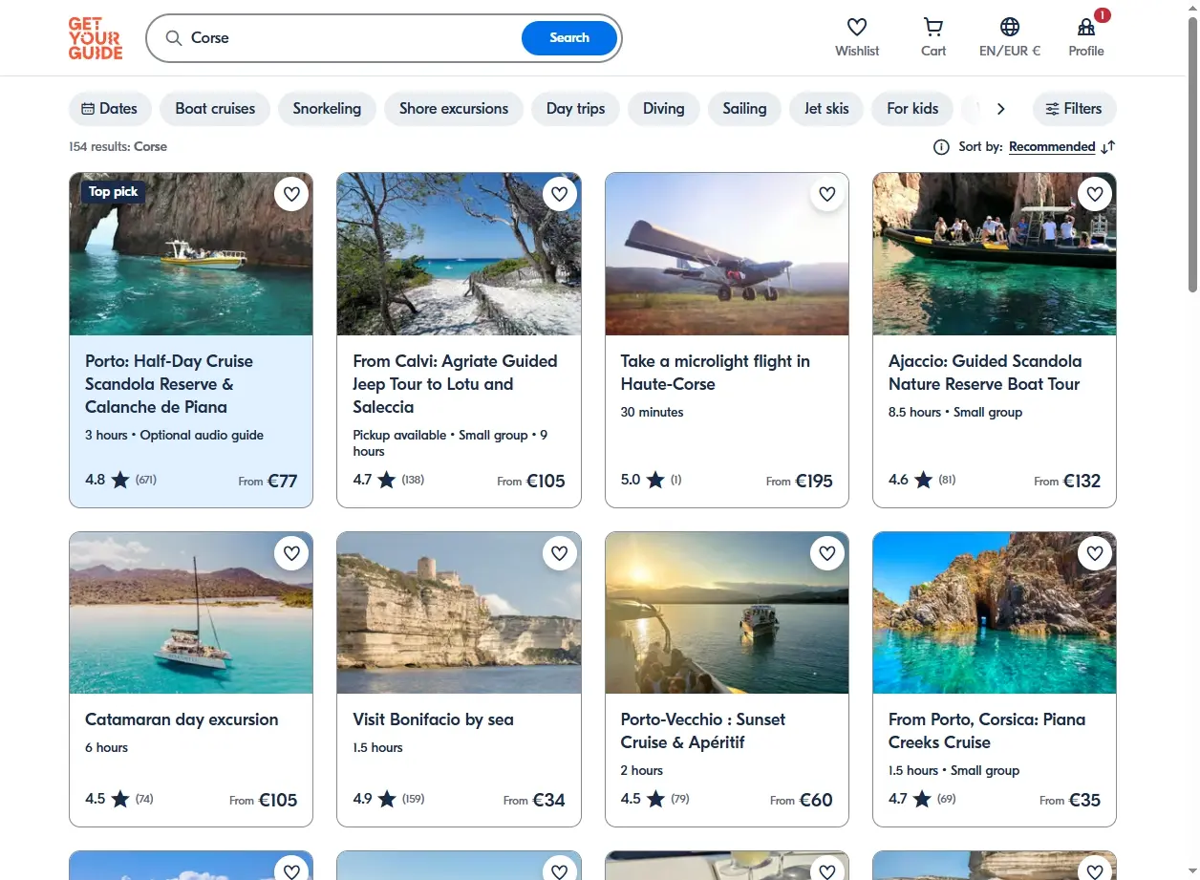This screenshot has height=880, width=1200.
Task: Click the blue Search button
Action: tap(569, 38)
